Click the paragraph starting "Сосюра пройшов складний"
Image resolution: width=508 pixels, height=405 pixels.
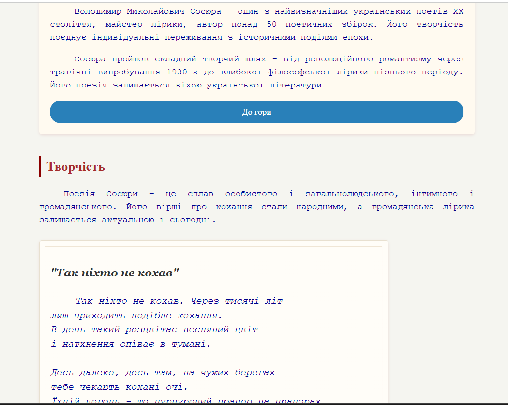click(x=256, y=72)
